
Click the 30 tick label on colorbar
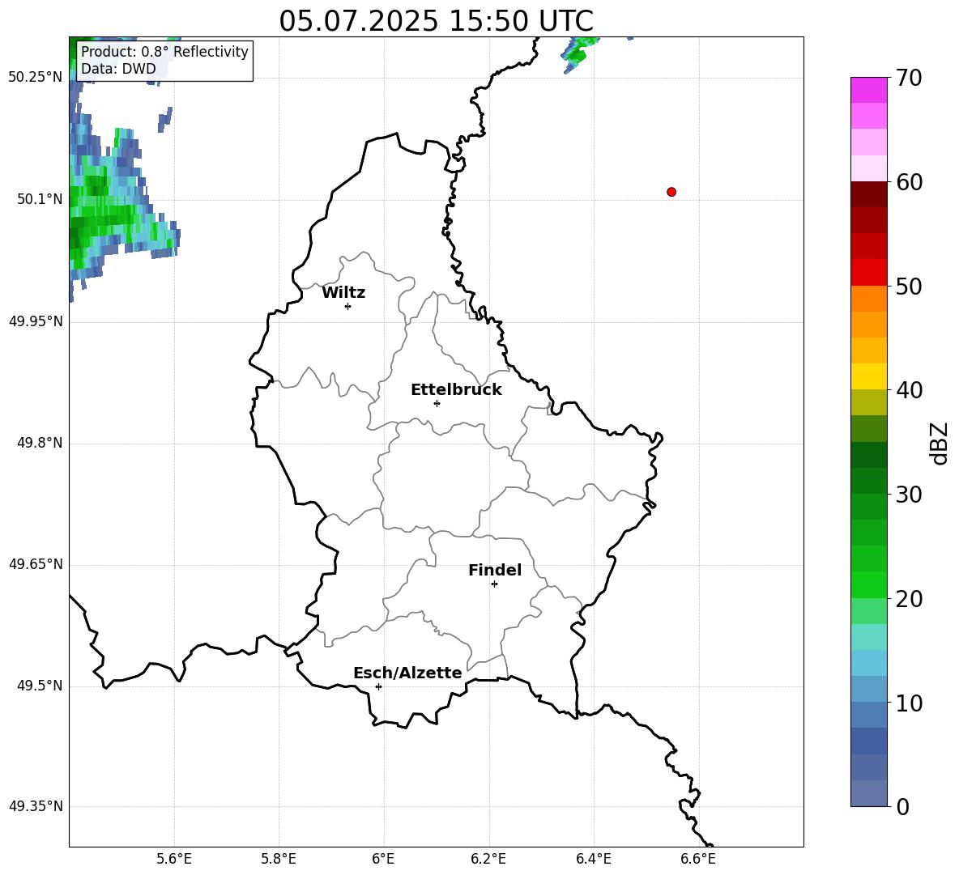point(909,495)
